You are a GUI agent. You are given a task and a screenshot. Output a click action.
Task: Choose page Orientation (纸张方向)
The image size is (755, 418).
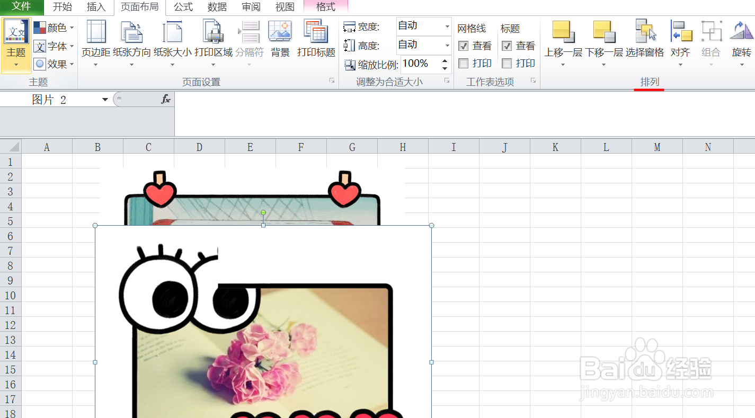tap(131, 45)
